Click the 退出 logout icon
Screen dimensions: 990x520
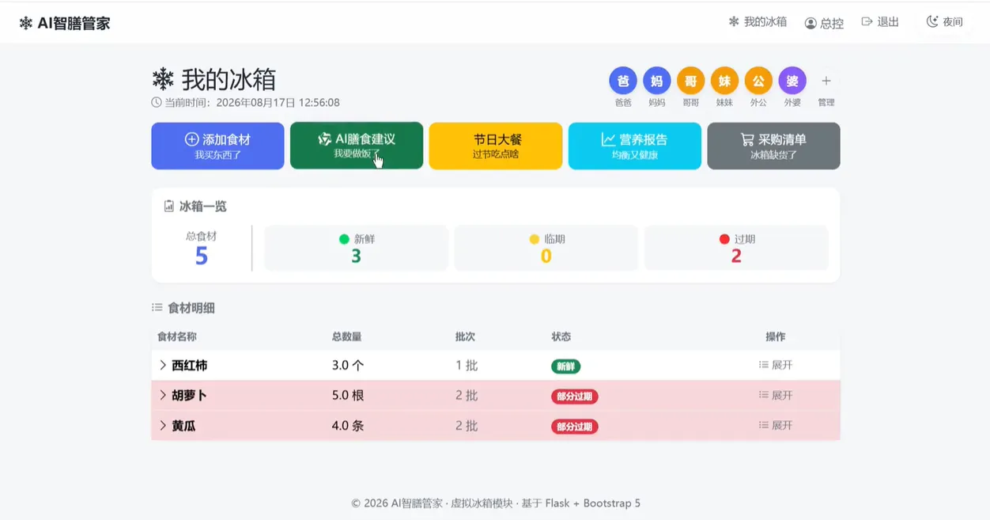point(867,22)
